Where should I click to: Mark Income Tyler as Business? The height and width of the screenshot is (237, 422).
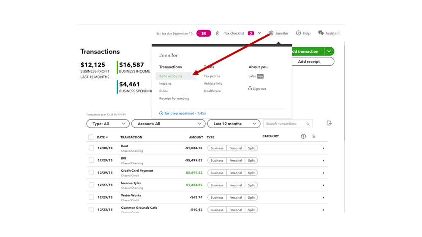[x=217, y=185]
